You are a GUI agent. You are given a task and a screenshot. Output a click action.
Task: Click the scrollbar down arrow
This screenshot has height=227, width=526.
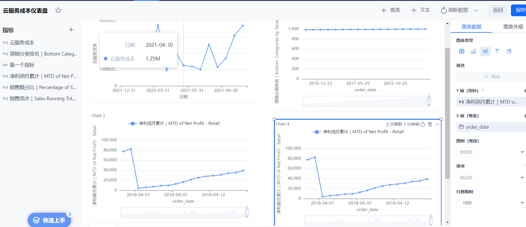click(447, 223)
